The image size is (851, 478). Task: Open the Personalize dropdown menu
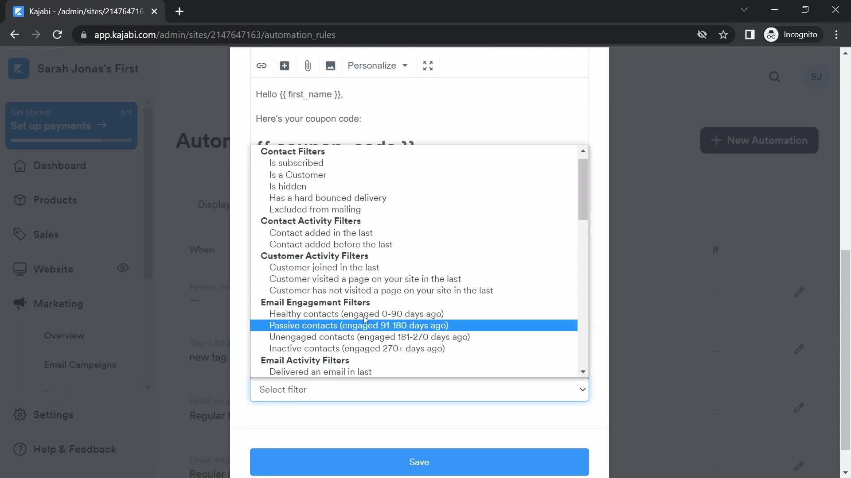click(x=377, y=66)
